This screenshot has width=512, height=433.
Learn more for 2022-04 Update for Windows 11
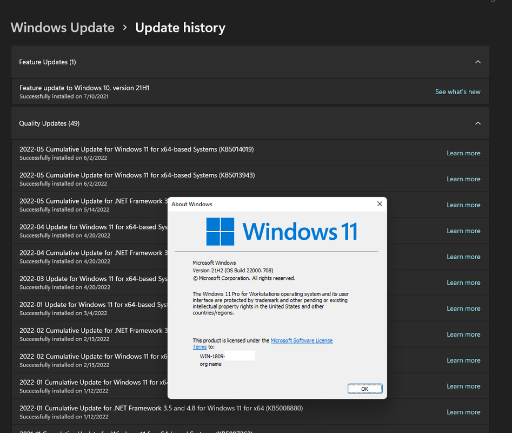(463, 231)
